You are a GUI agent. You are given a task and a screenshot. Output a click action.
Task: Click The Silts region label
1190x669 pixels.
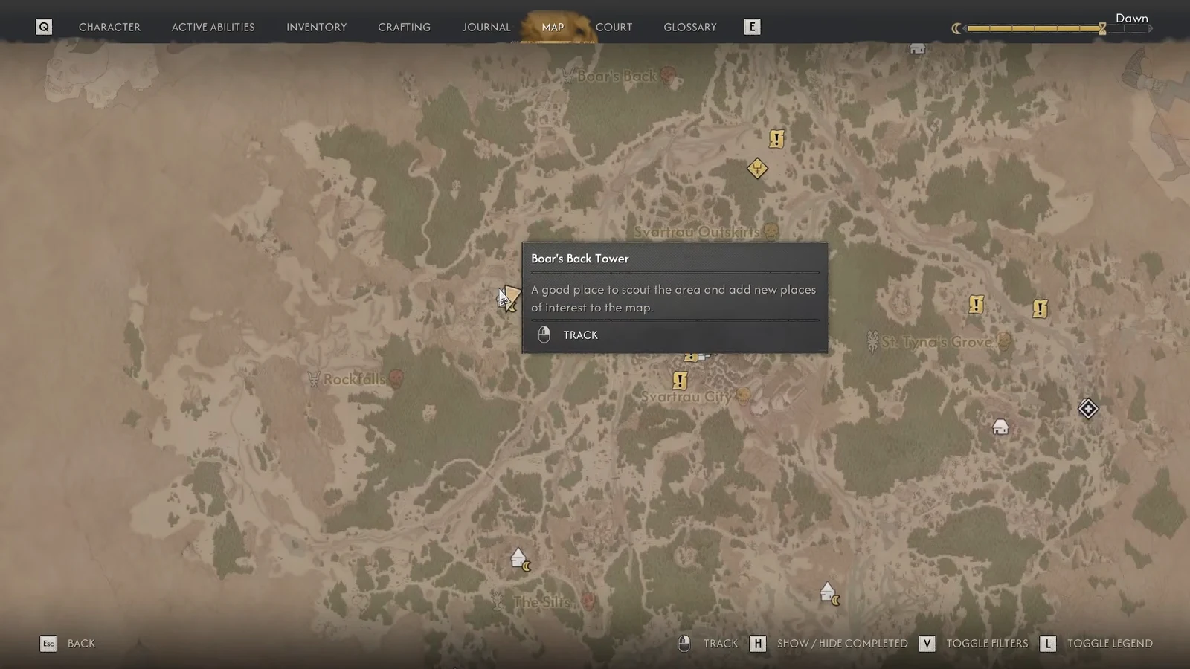coord(541,602)
